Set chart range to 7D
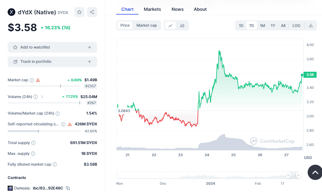This screenshot has width=322, height=192. coord(252,26)
